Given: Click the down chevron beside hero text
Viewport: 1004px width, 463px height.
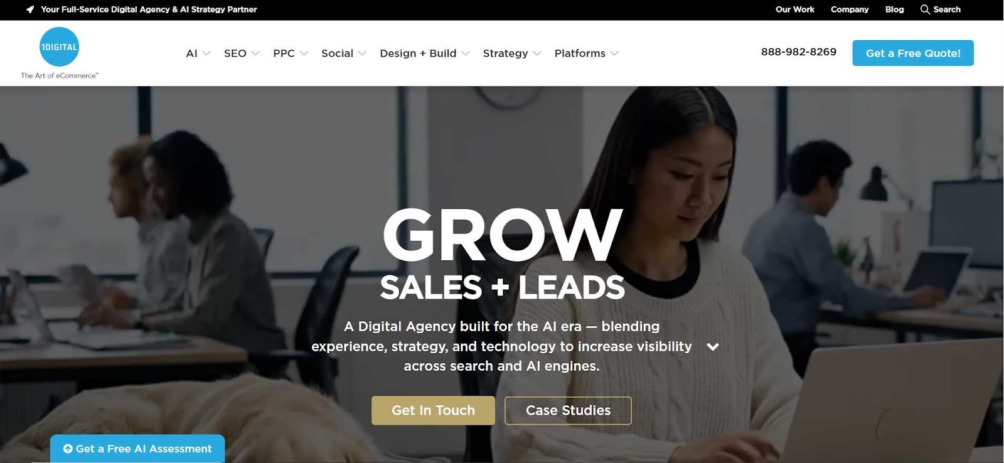Looking at the screenshot, I should pyautogui.click(x=713, y=346).
